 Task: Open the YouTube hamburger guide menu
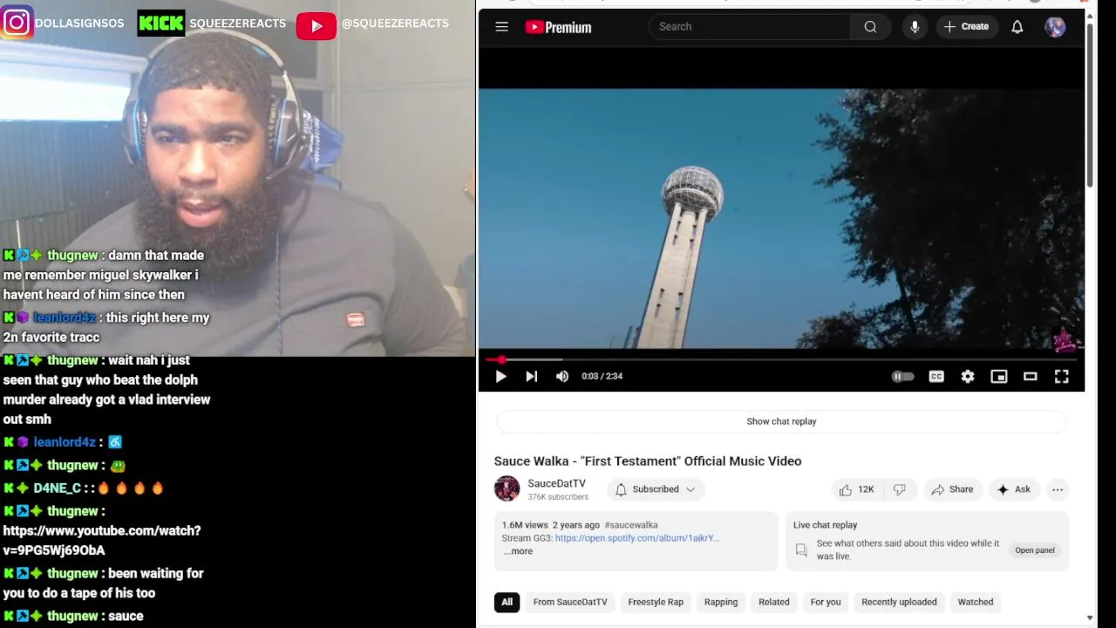[501, 27]
